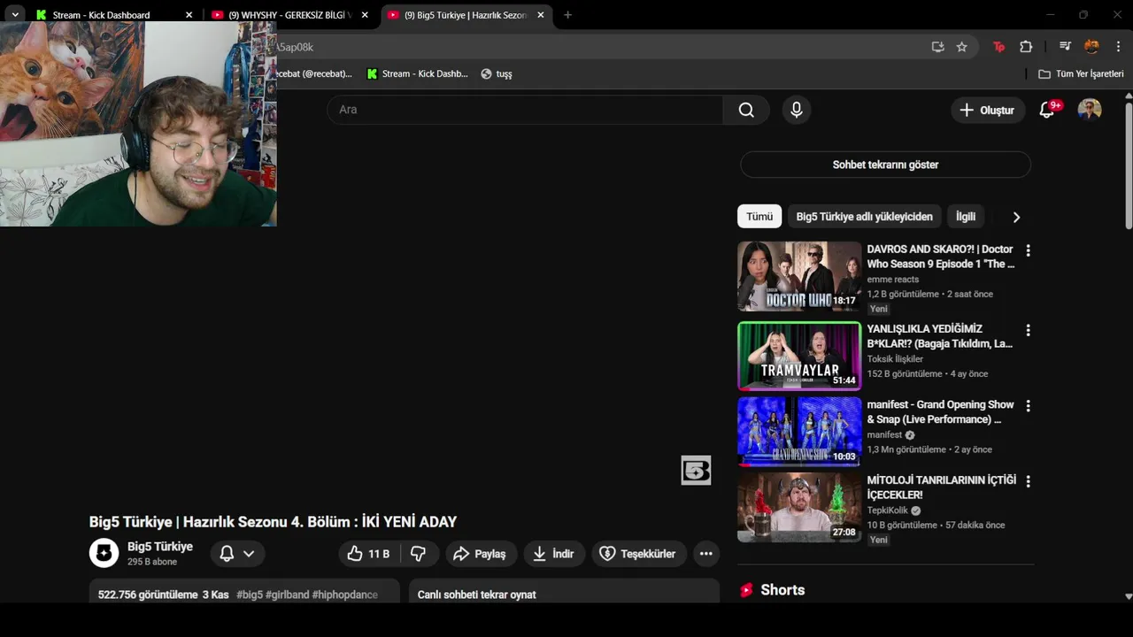This screenshot has width=1133, height=637.
Task: Open options menu for manifest Grand Opening video
Action: (x=1028, y=406)
